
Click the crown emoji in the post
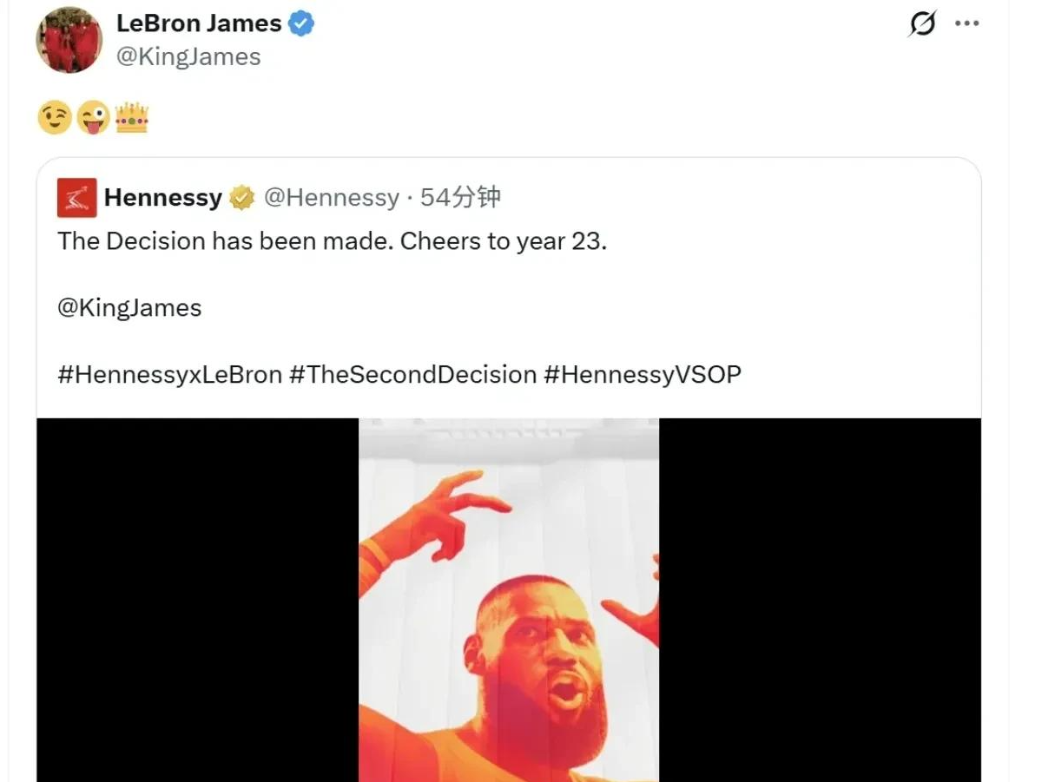click(x=131, y=118)
